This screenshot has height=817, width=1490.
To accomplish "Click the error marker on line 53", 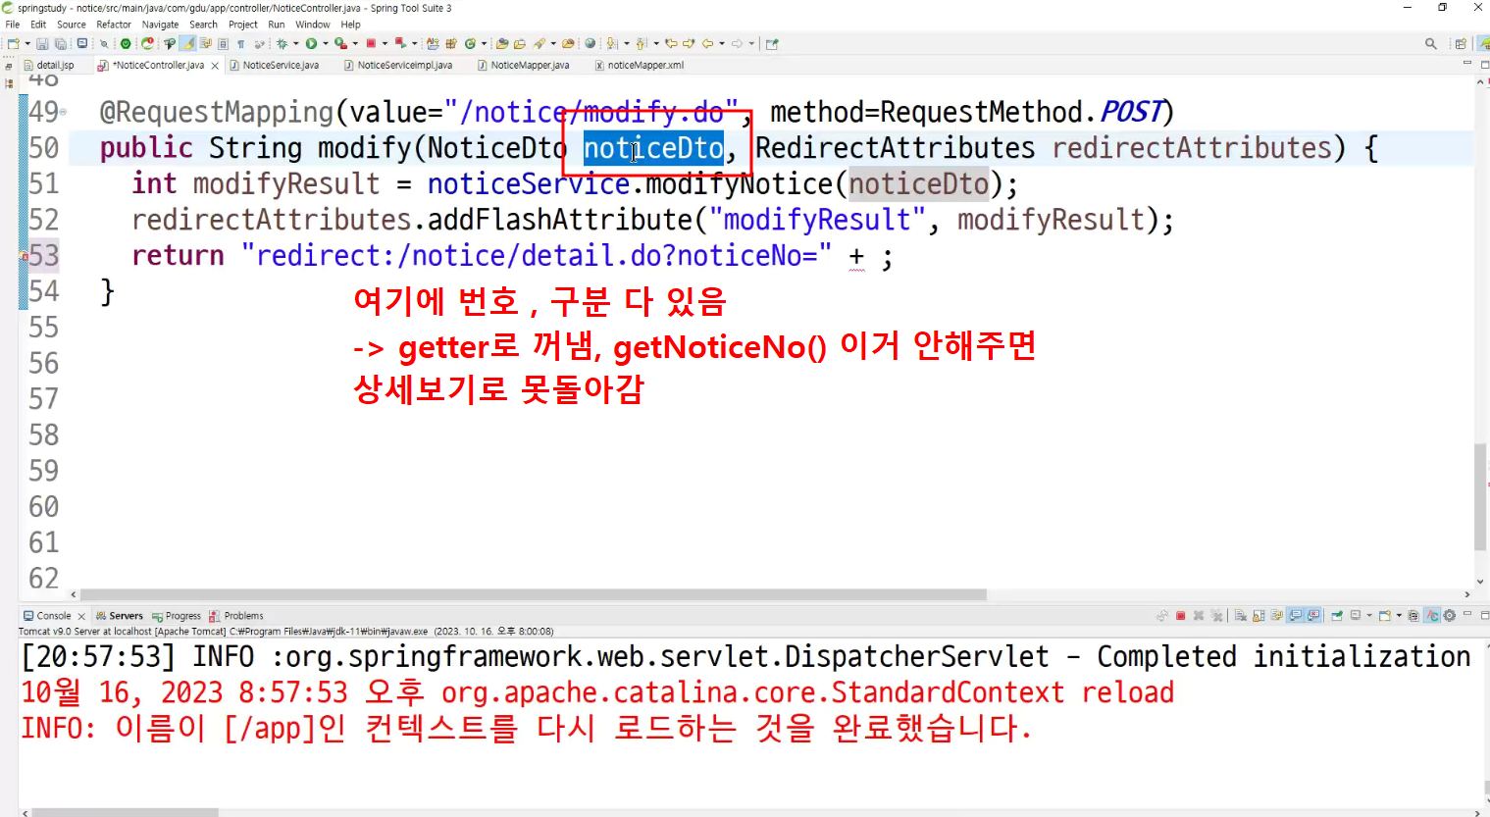I will tap(25, 257).
